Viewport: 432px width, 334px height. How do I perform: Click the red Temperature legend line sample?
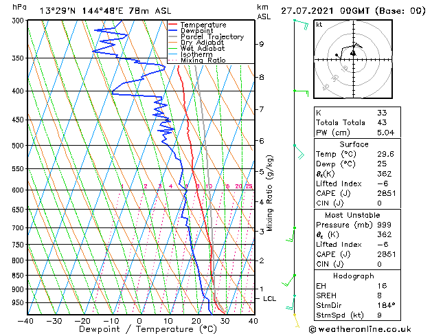coord(172,25)
